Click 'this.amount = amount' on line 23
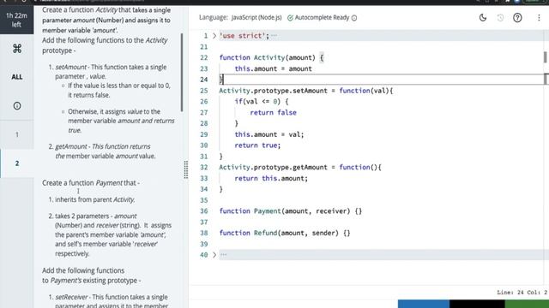Image resolution: width=549 pixels, height=308 pixels. 273,68
